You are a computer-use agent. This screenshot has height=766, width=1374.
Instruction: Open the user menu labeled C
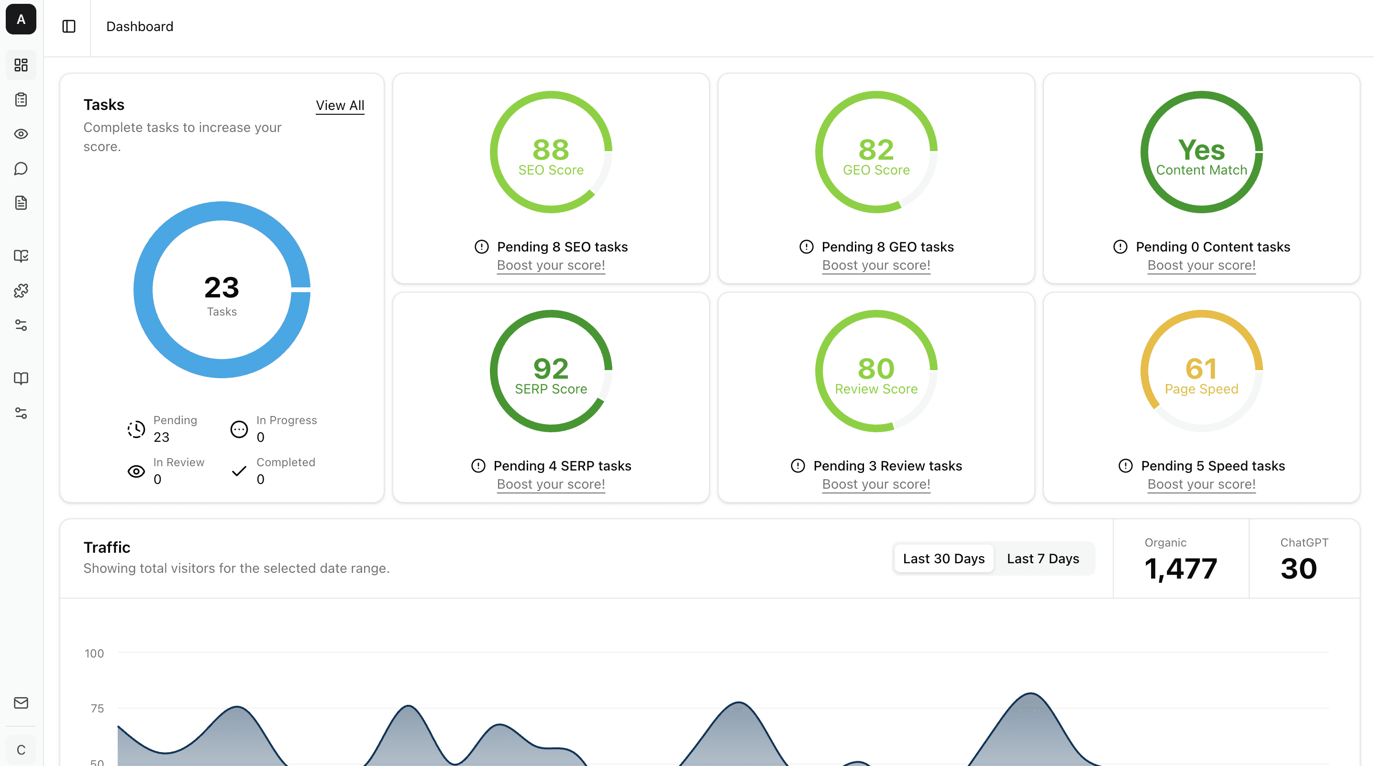[21, 749]
